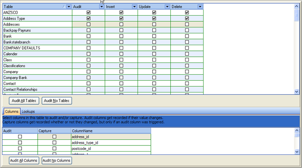The image size is (302, 168).
Task: Enable Insert for Backpay Payruns
Action: click(x=121, y=30)
